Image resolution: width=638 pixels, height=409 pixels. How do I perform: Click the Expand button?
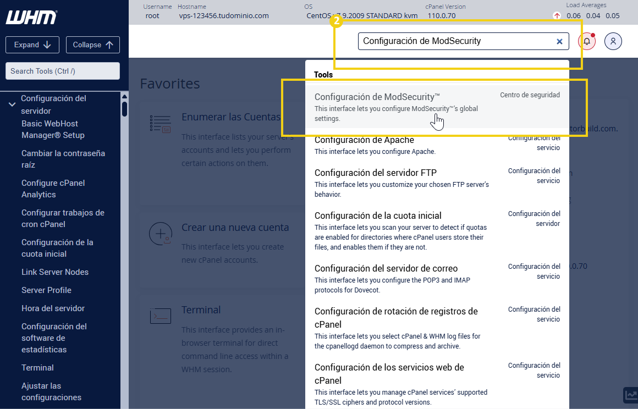[x=32, y=45]
